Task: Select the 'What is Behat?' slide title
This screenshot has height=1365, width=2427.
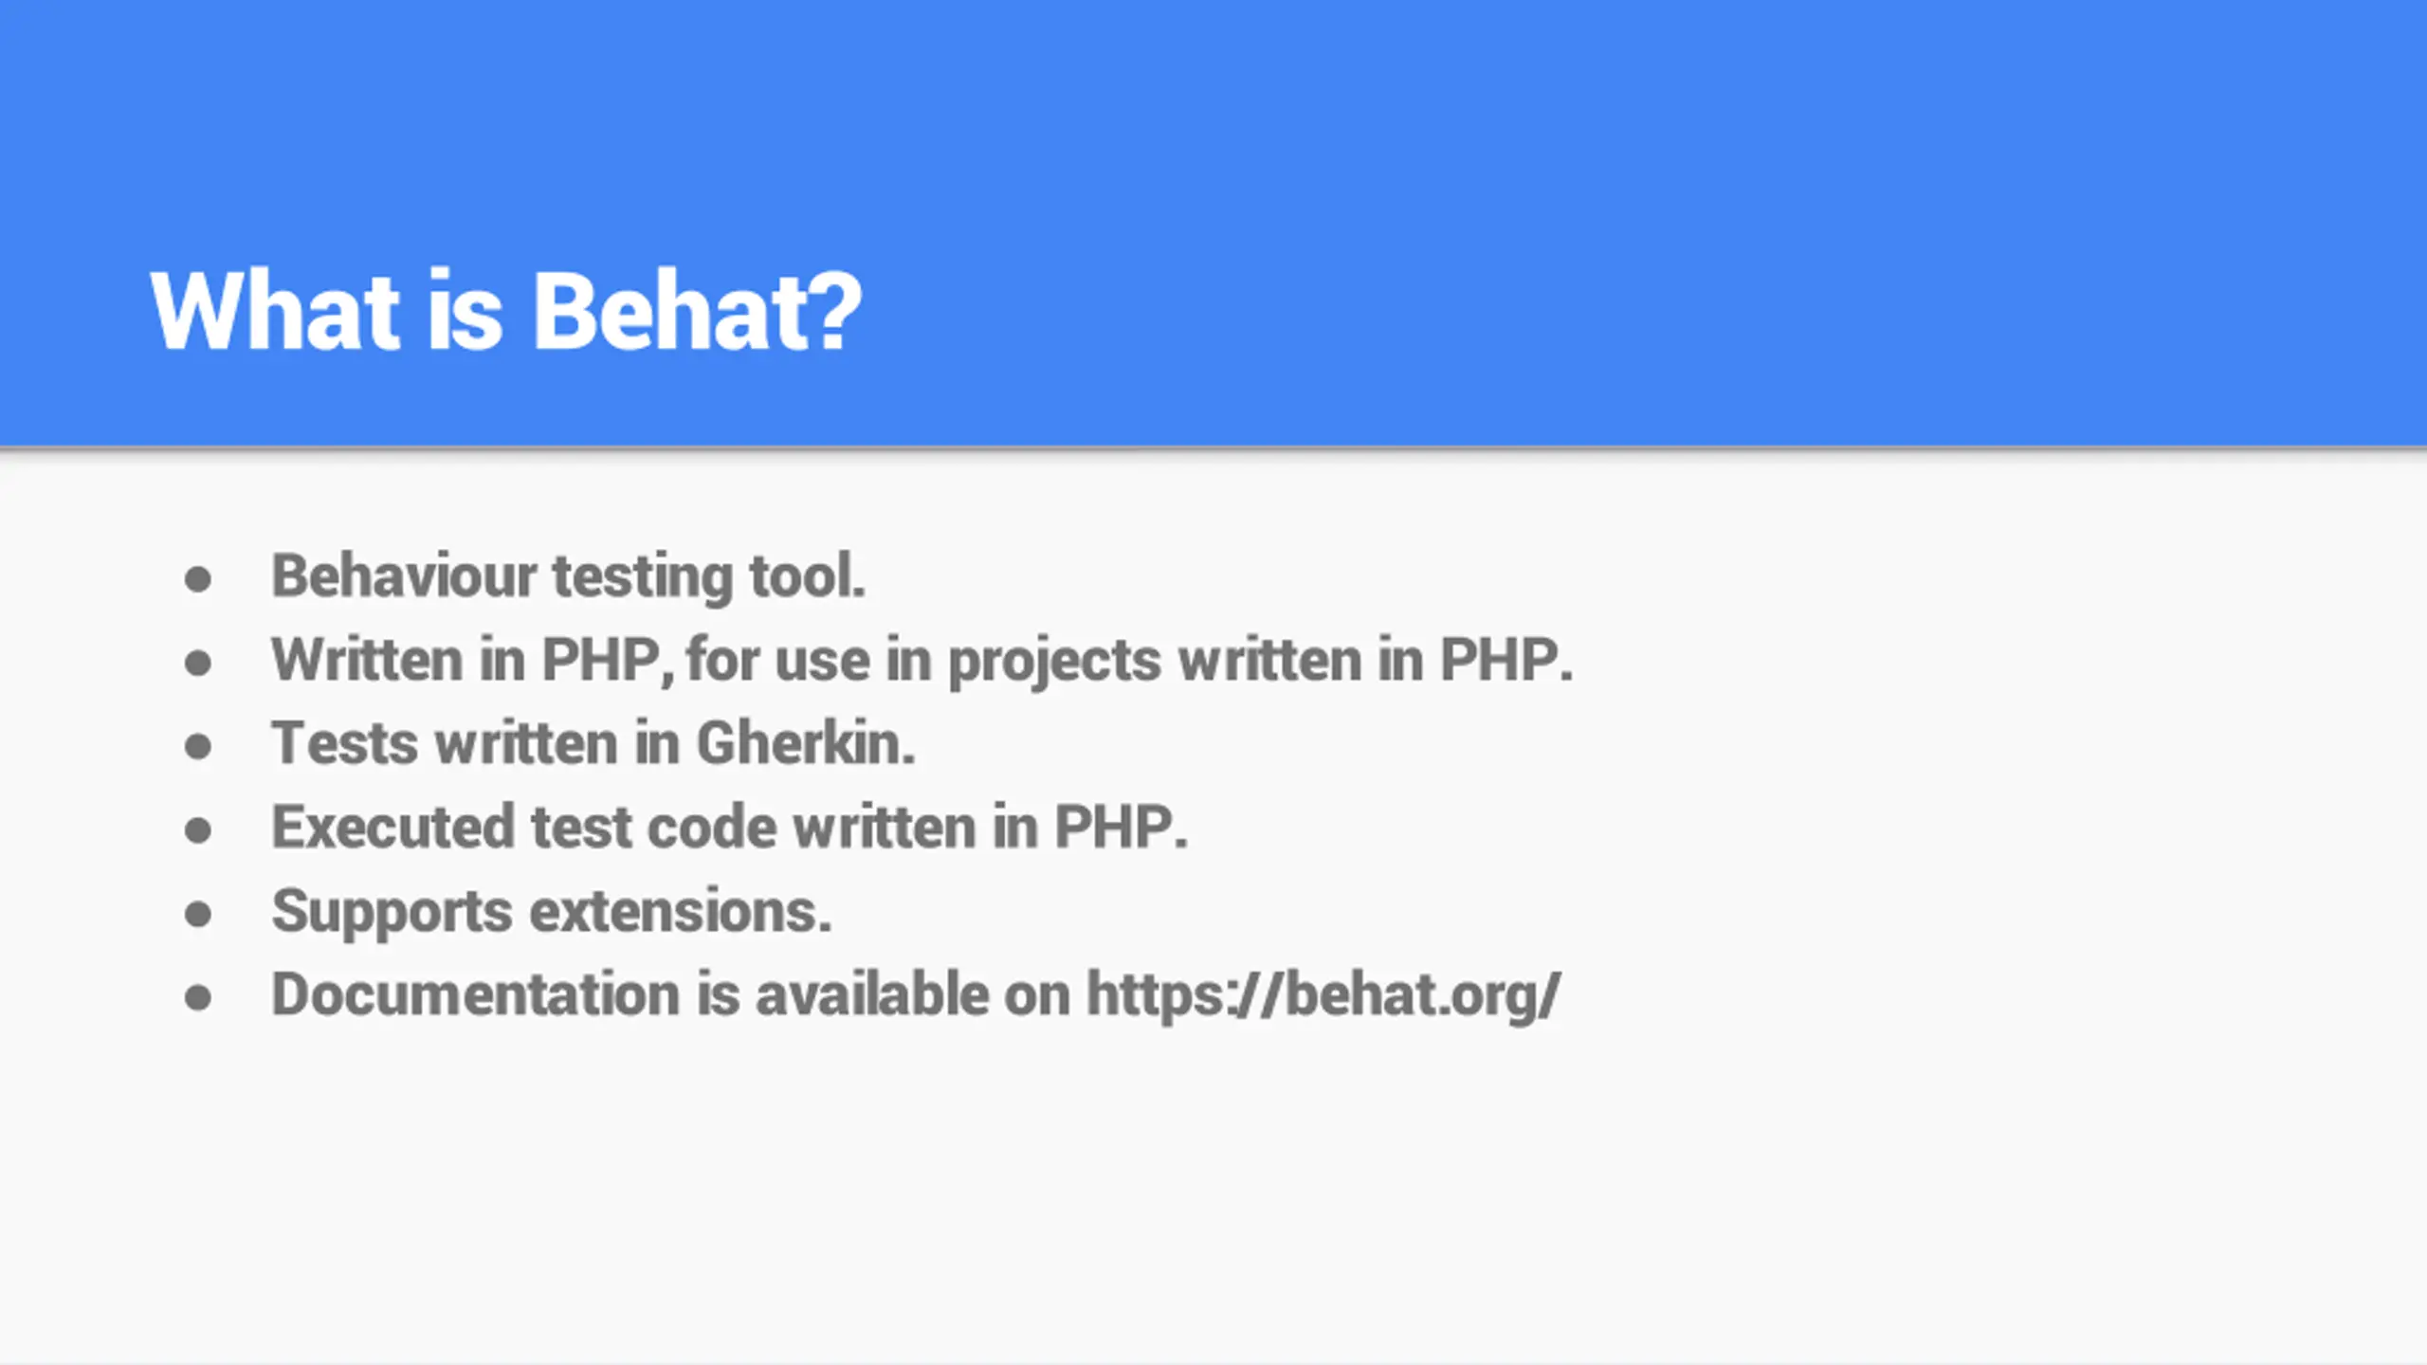Action: pos(506,311)
